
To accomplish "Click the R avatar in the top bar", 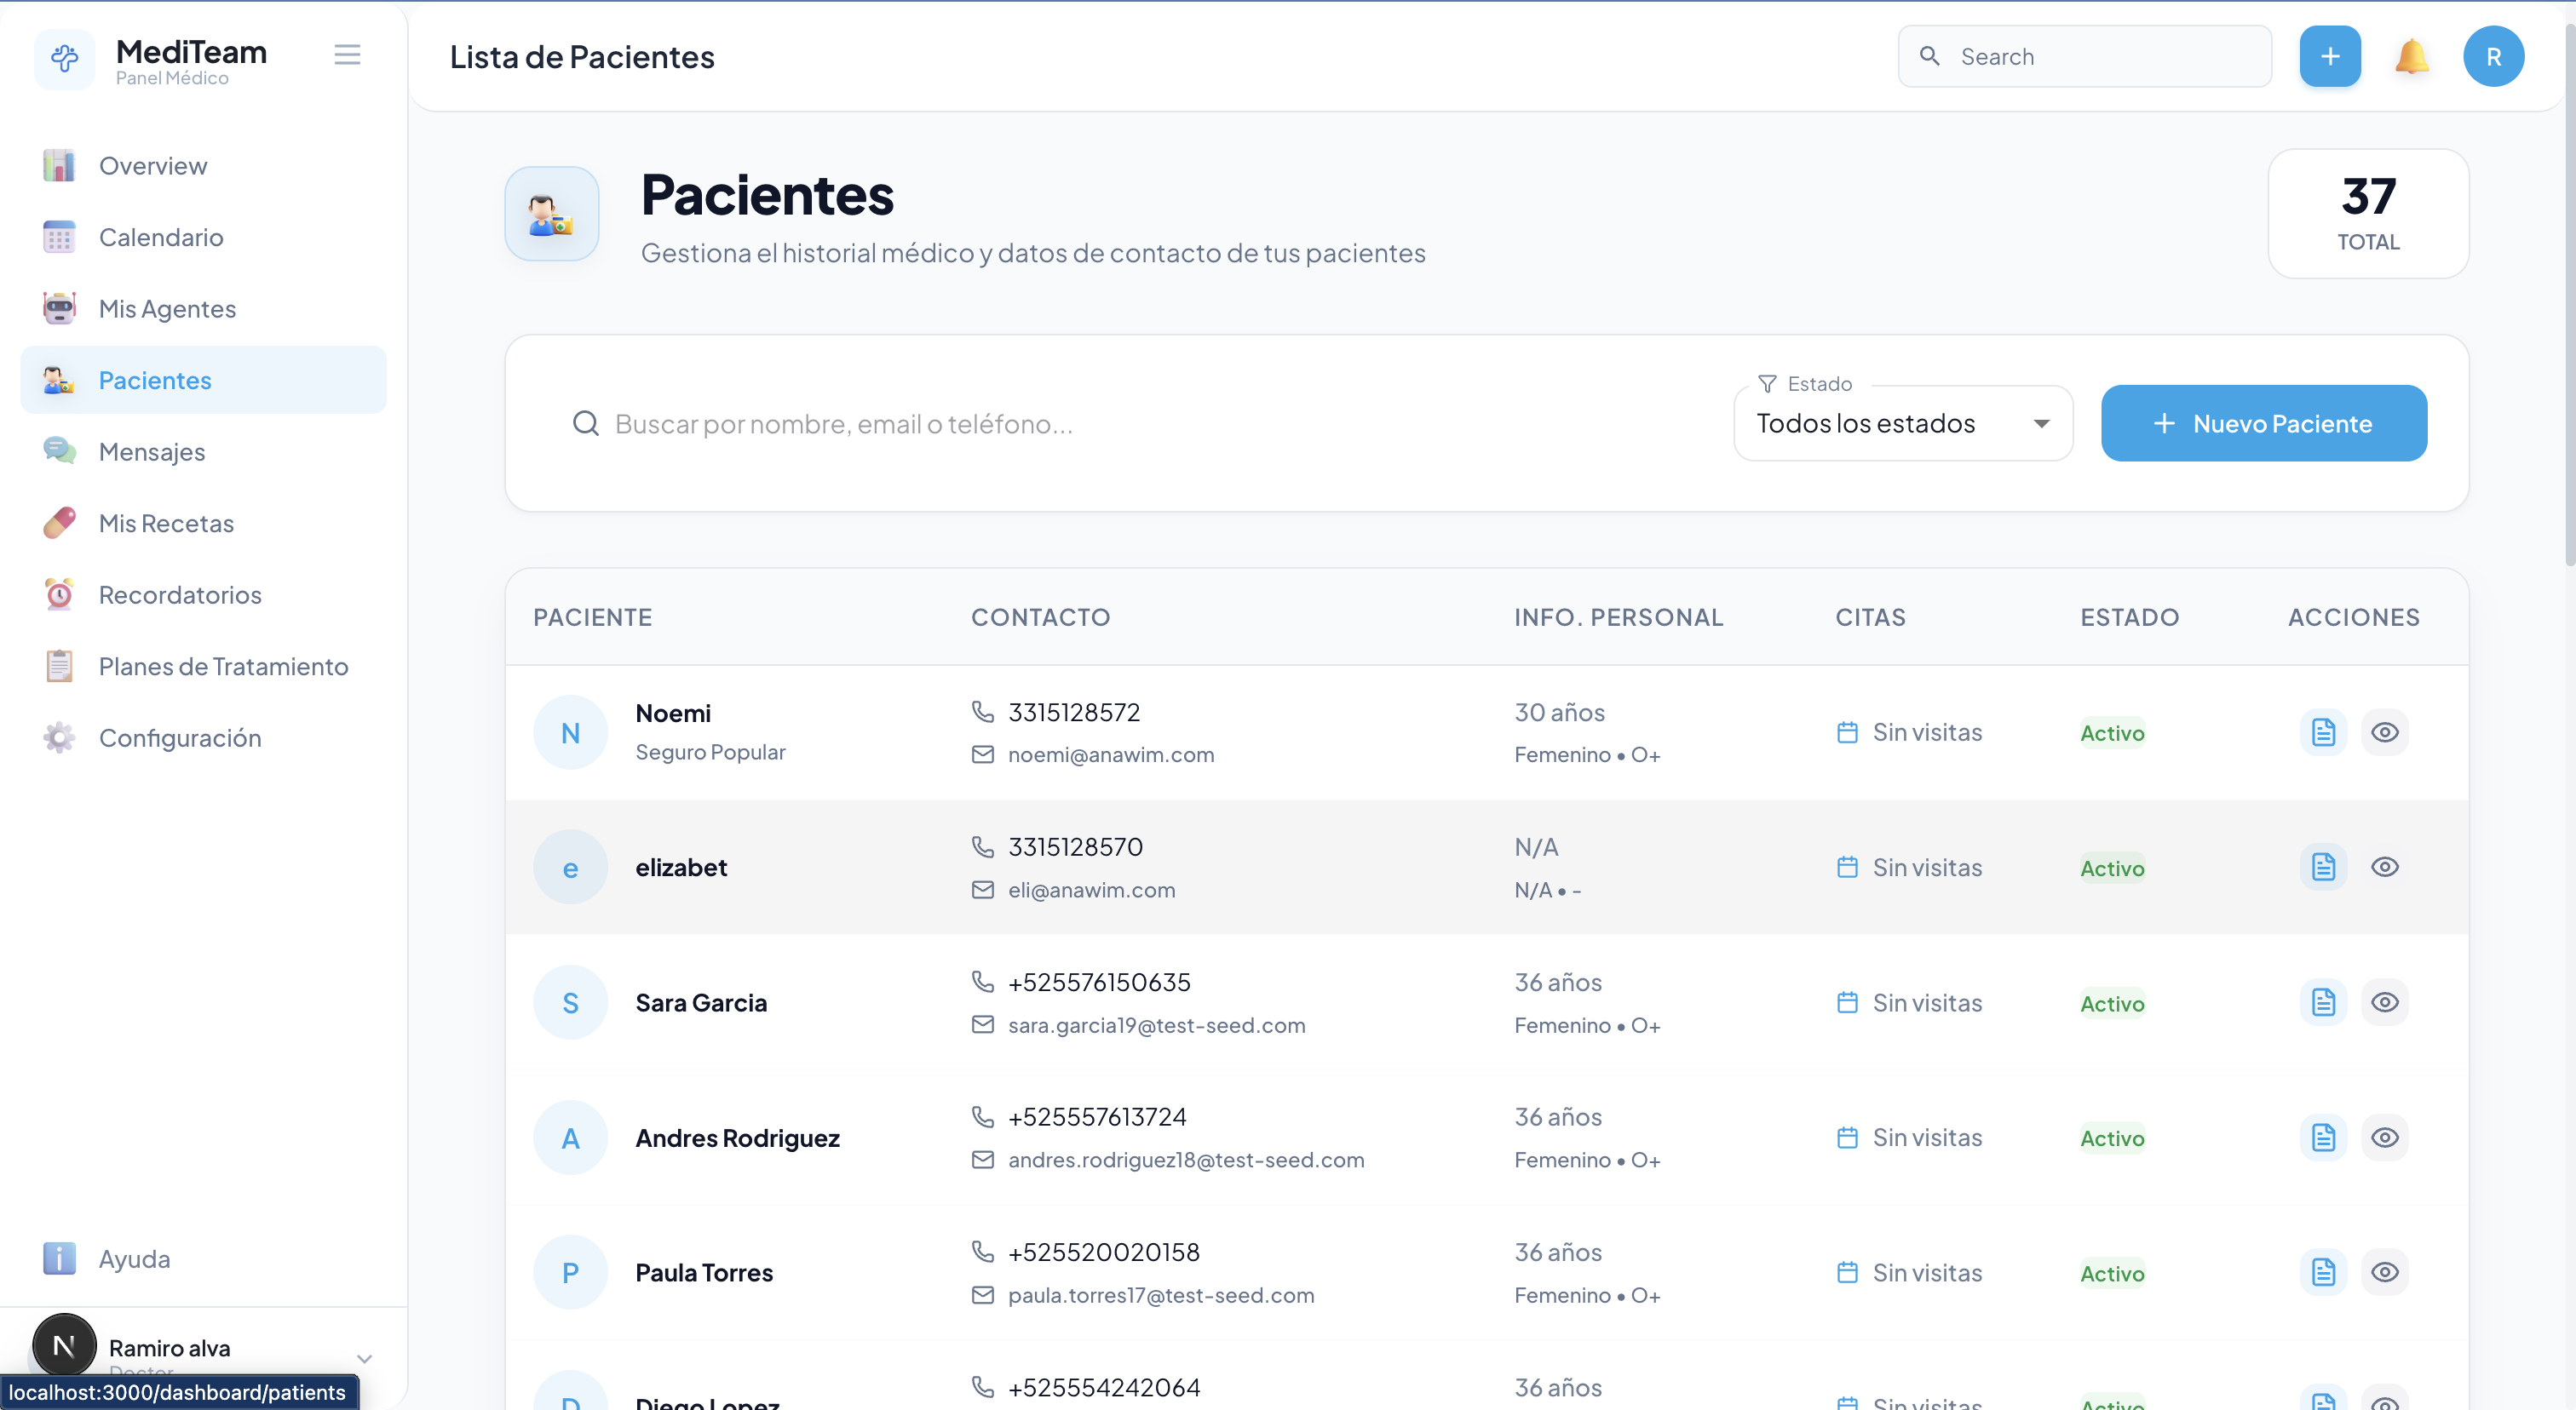I will tap(2493, 56).
